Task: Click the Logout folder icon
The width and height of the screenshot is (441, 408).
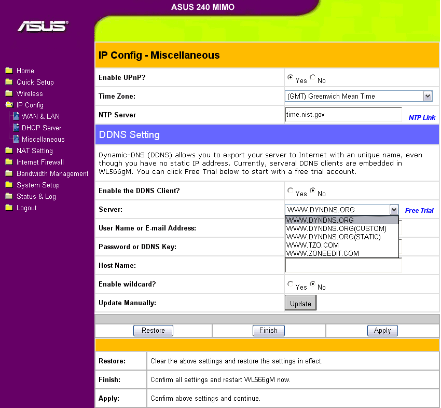Action: pos(9,208)
